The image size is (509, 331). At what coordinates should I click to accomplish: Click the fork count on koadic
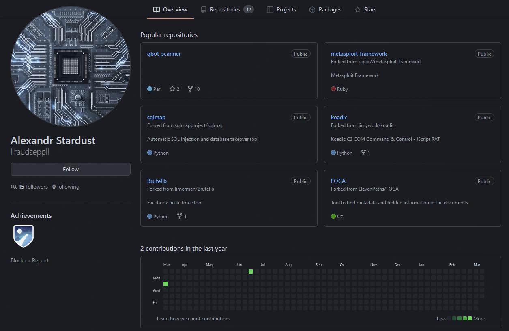tap(369, 153)
